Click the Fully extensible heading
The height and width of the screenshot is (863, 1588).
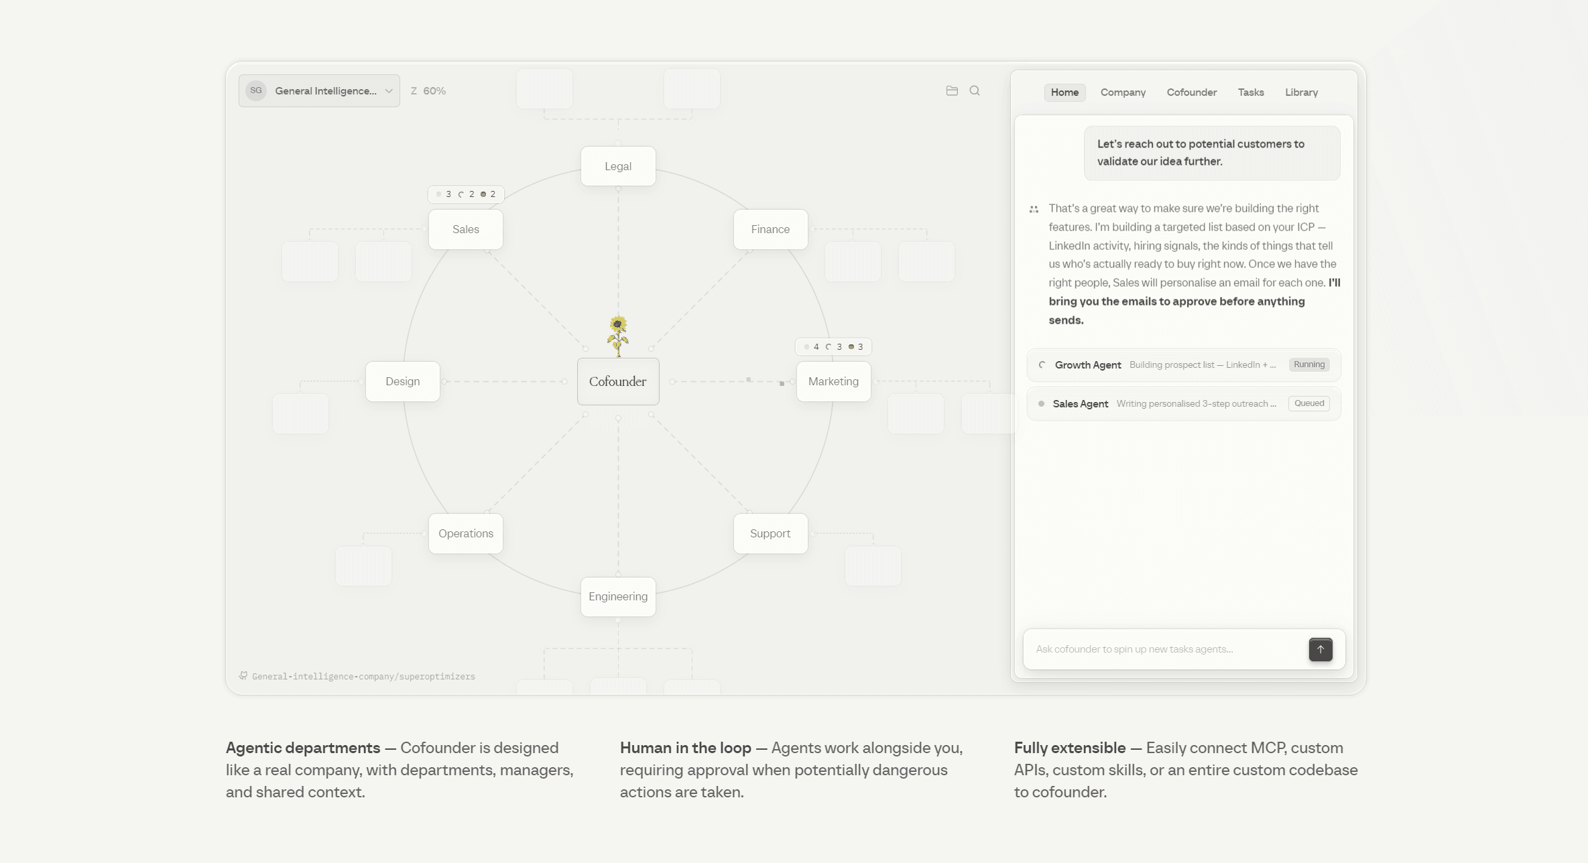click(1070, 748)
